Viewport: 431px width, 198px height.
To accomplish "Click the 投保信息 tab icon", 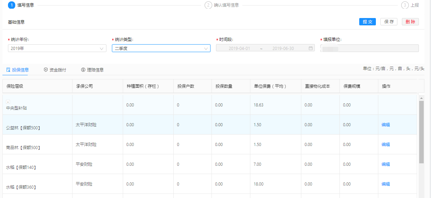I will [8, 70].
